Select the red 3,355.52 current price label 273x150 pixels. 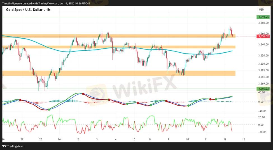(263, 36)
